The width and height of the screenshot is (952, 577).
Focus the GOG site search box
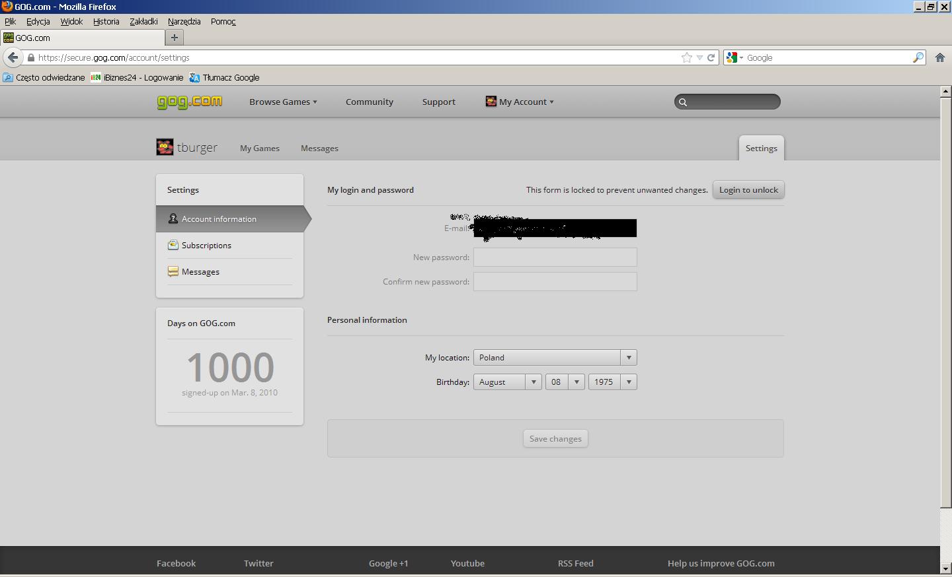727,102
